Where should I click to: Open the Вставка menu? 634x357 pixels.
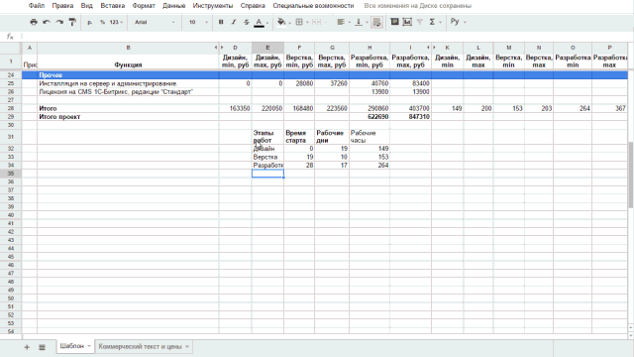112,6
